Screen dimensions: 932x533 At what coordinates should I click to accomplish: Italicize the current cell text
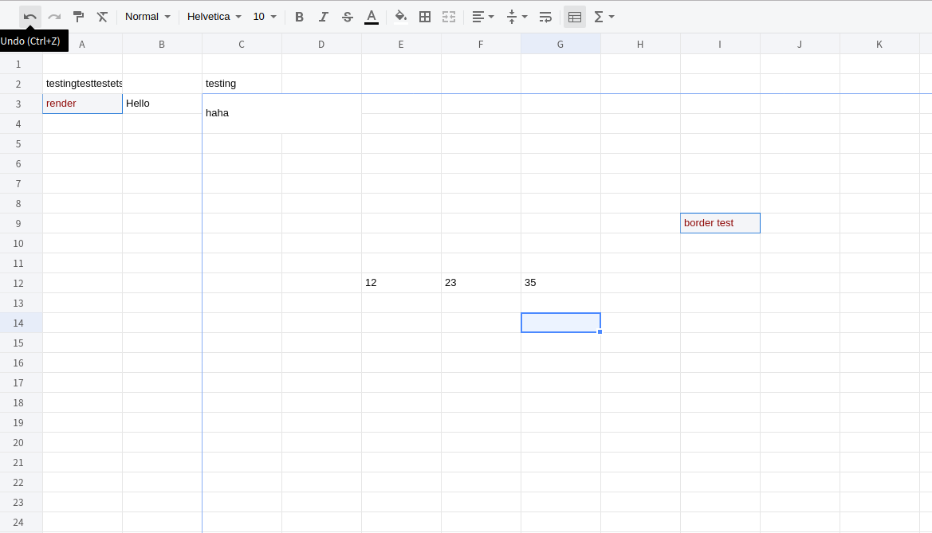pyautogui.click(x=323, y=16)
